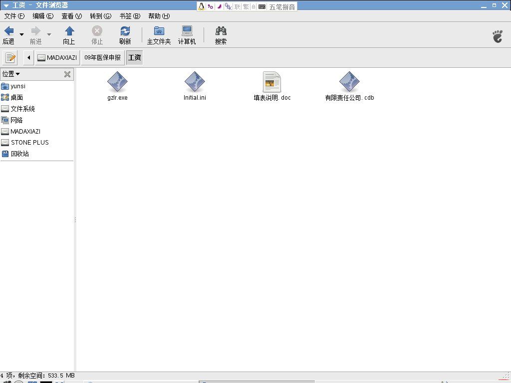This screenshot has height=383, width=511.
Task: Open the Home folder (主文件夹) icon
Action: (159, 31)
